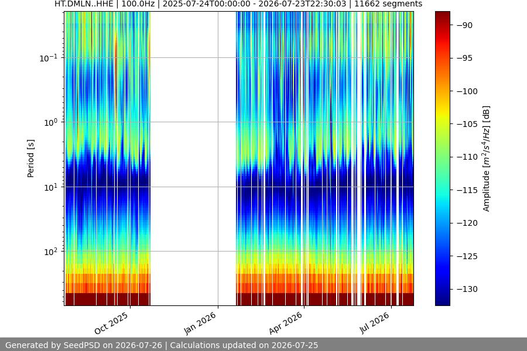Click the -100 colorbar tick label
This screenshot has width=527, height=351.
tap(467, 91)
